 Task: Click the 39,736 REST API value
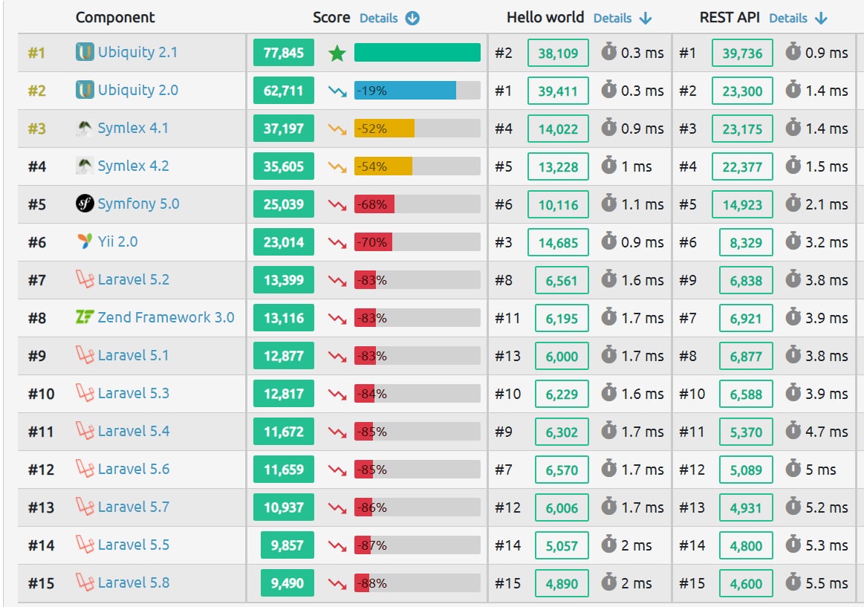coord(742,53)
